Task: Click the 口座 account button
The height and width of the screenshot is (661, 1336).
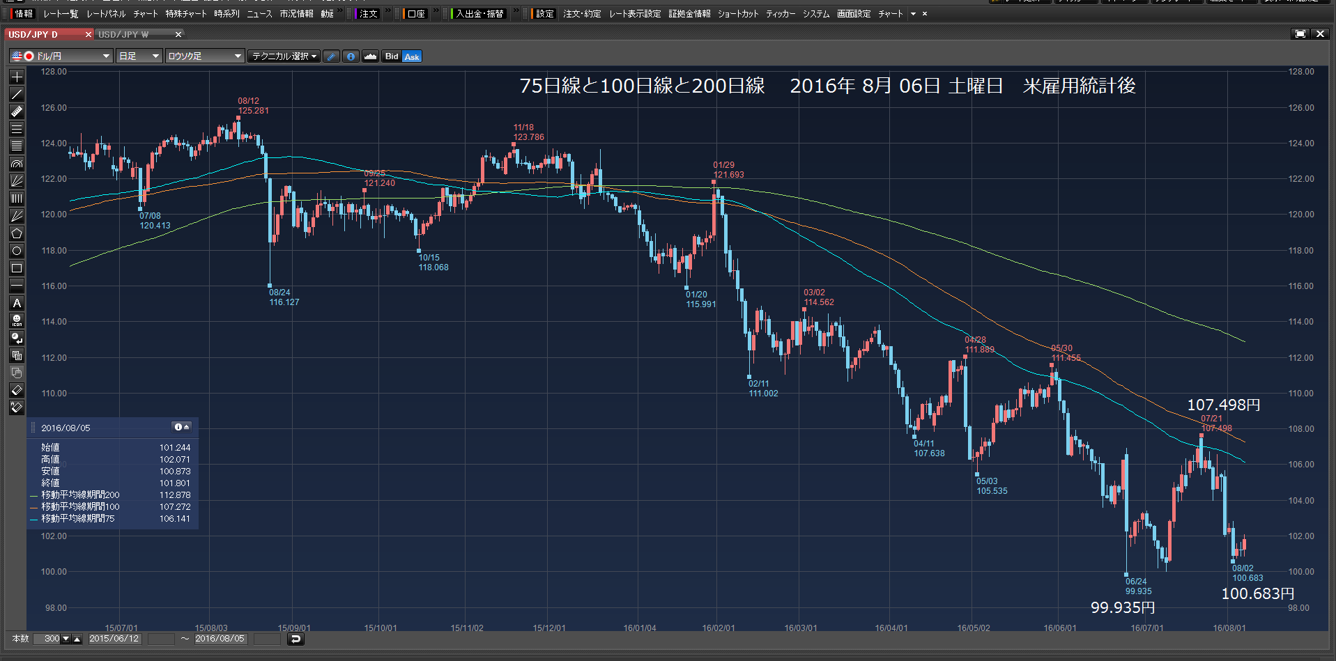Action: 415,14
